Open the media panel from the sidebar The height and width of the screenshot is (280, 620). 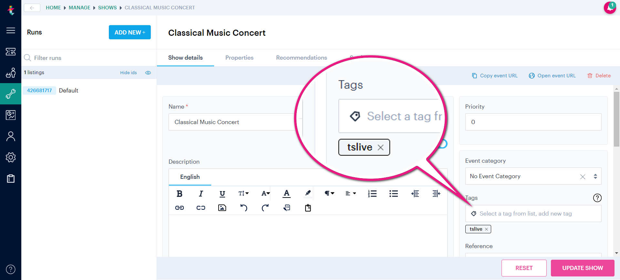point(11,115)
